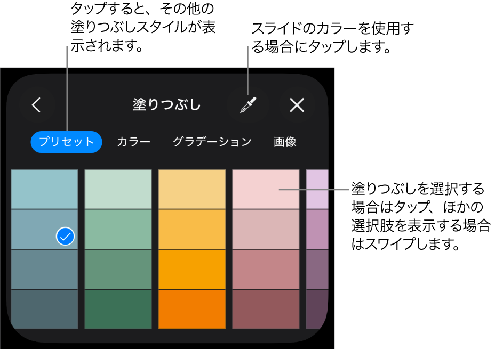Pick the dusty pink swatch in second row
495x350 pixels.
(x=265, y=229)
